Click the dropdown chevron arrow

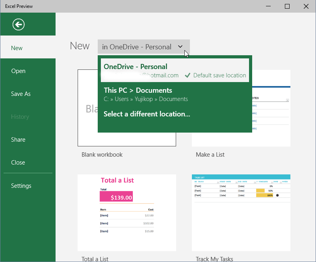click(x=180, y=47)
